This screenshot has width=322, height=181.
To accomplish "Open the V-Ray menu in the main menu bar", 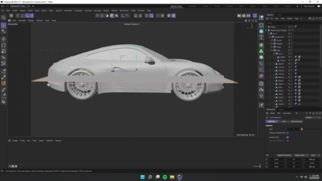I will tap(133, 11).
